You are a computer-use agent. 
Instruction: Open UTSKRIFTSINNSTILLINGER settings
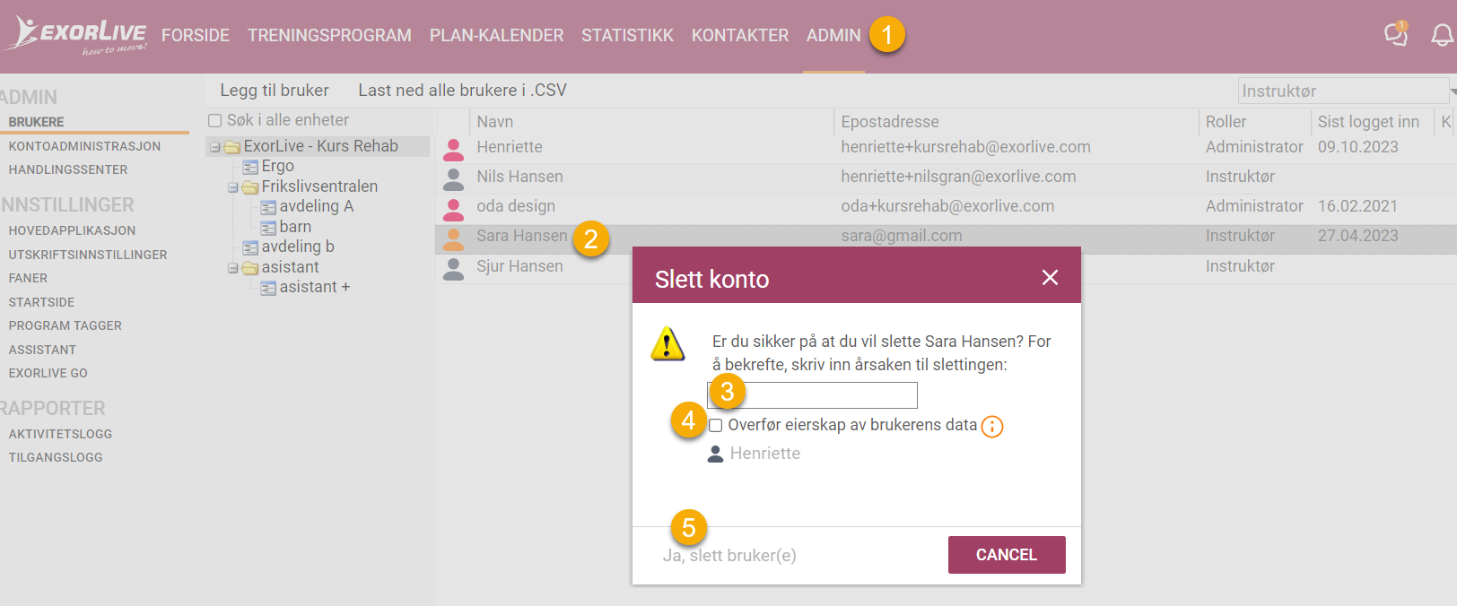[x=88, y=255]
